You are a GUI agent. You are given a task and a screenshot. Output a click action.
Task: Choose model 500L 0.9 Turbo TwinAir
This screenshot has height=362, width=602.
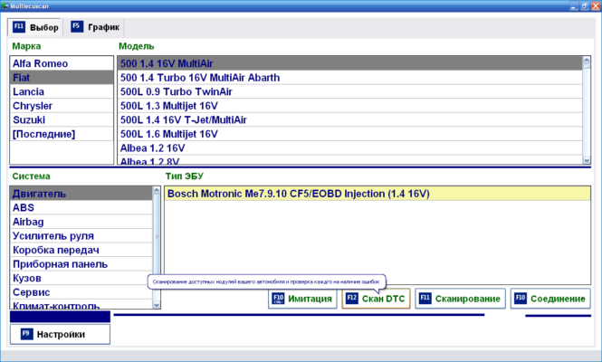(x=350, y=91)
